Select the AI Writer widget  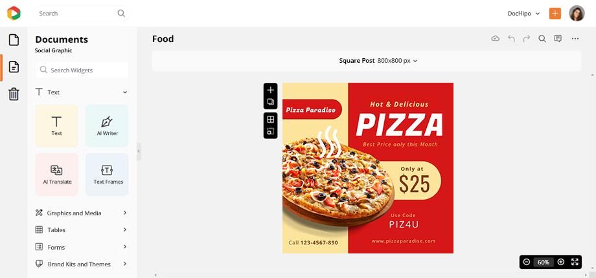107,126
